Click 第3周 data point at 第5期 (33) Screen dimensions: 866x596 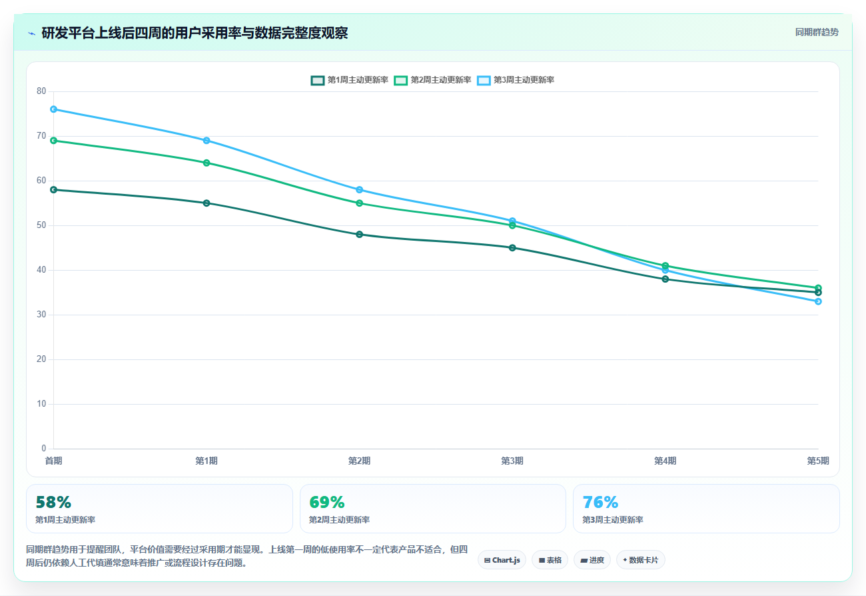click(818, 301)
